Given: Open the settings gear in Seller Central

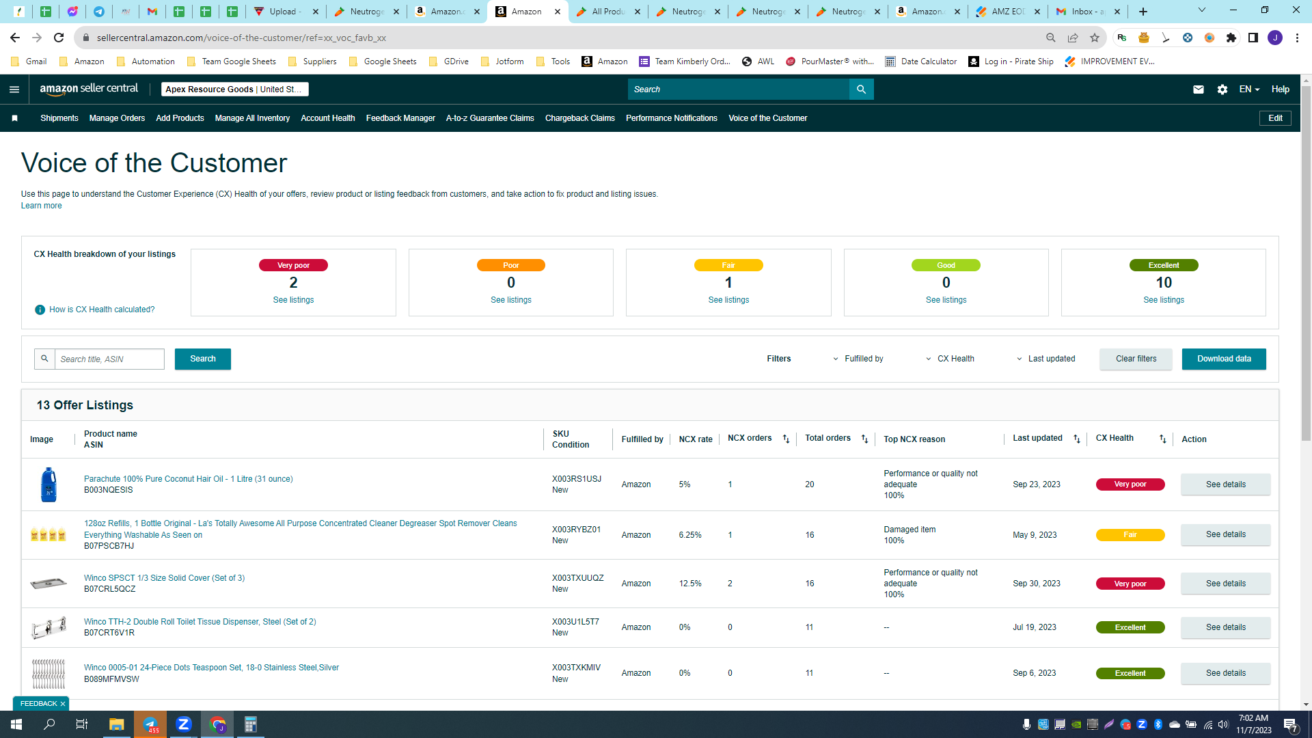Looking at the screenshot, I should (x=1222, y=90).
